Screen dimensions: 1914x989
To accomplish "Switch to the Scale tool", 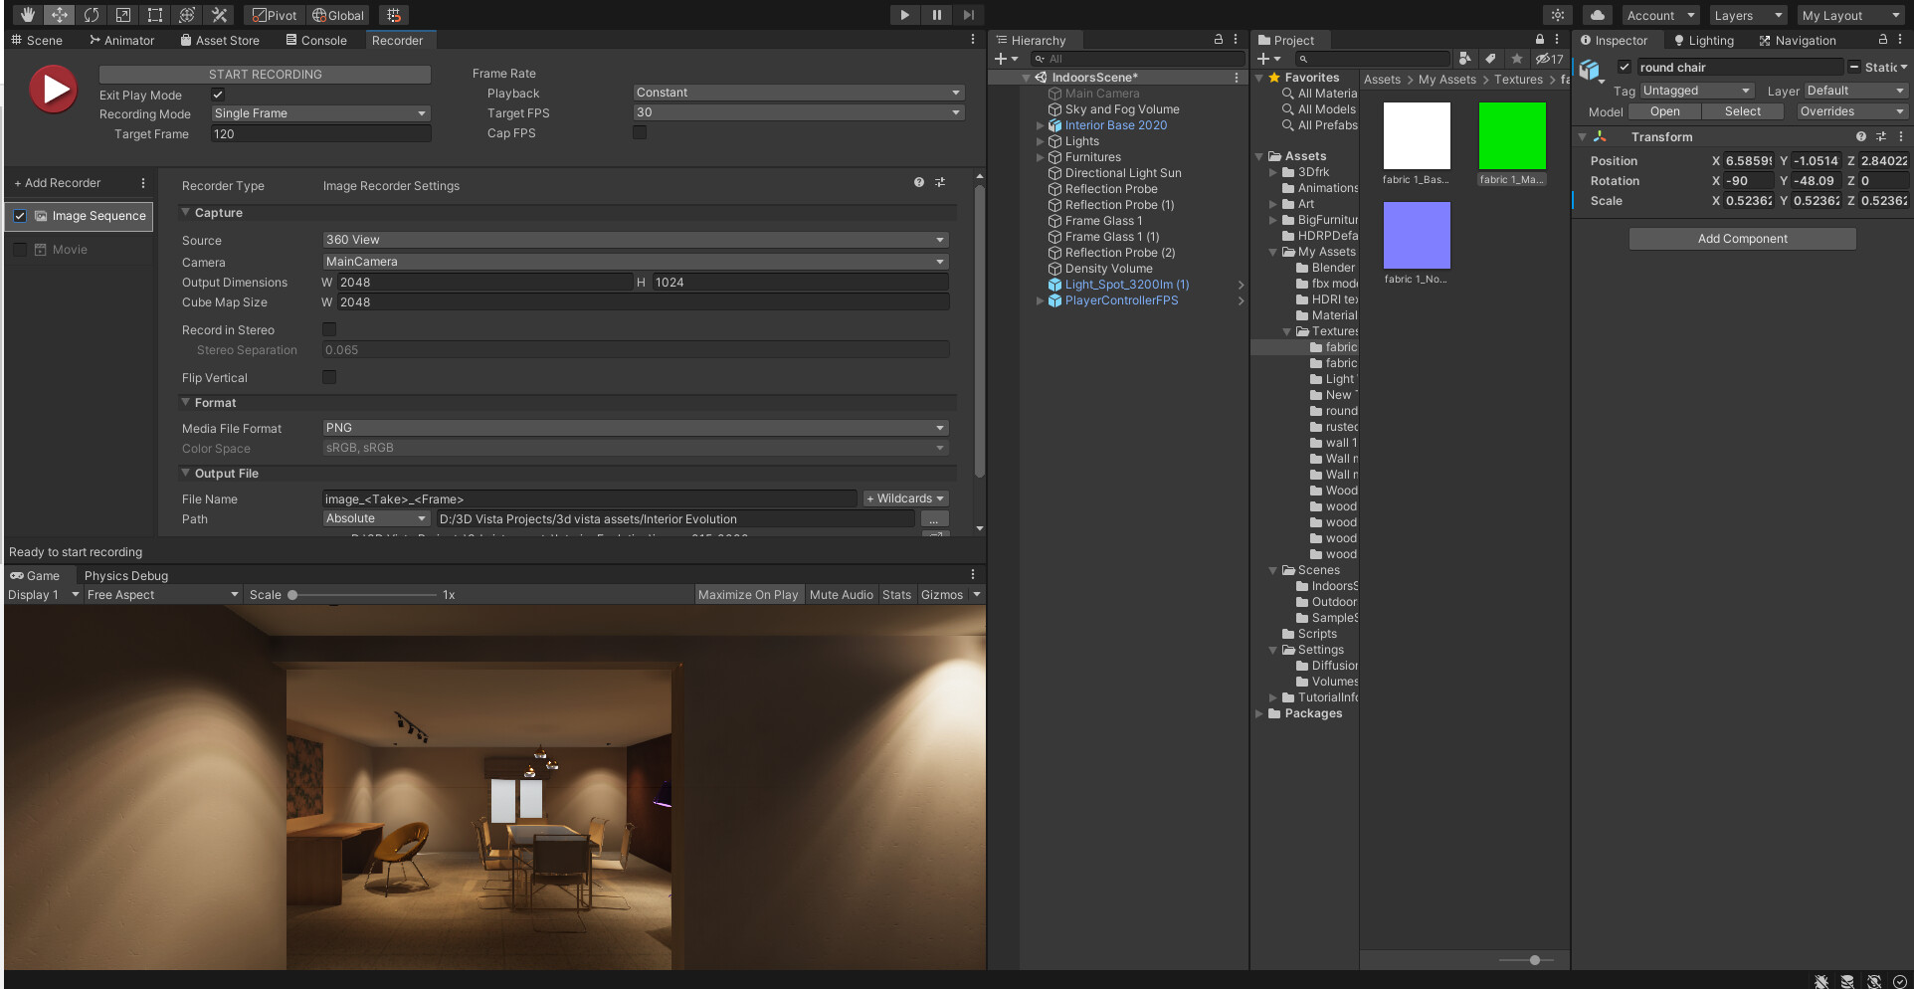I will tap(123, 14).
